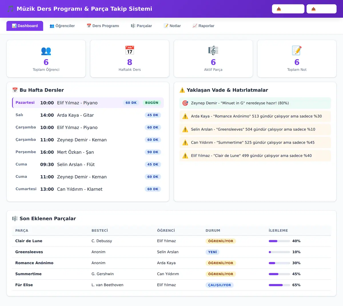Click the Haftalık Ders calendar icon
The image size is (343, 306).
(x=130, y=51)
